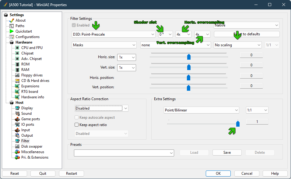
Task: Click the Horiz. size value field showing 0
Action: (251, 55)
